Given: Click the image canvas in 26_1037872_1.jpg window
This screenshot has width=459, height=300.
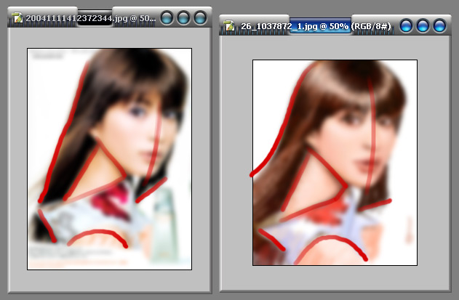Looking at the screenshot, I should 335,163.
